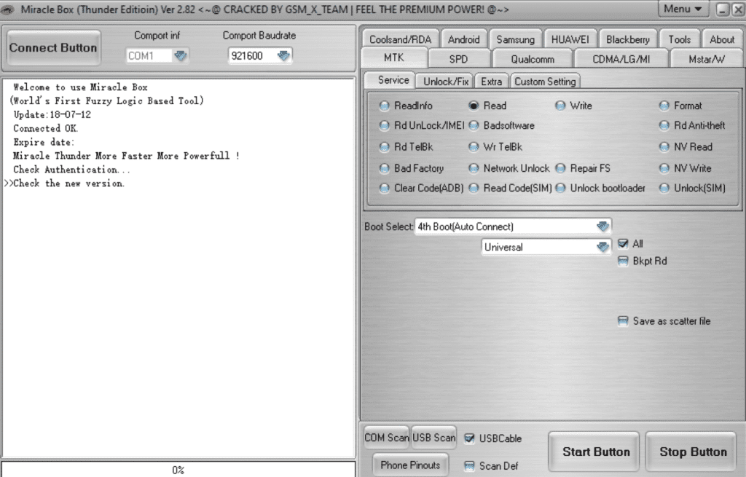Click the COM Scan button
746x477 pixels.
tap(386, 437)
